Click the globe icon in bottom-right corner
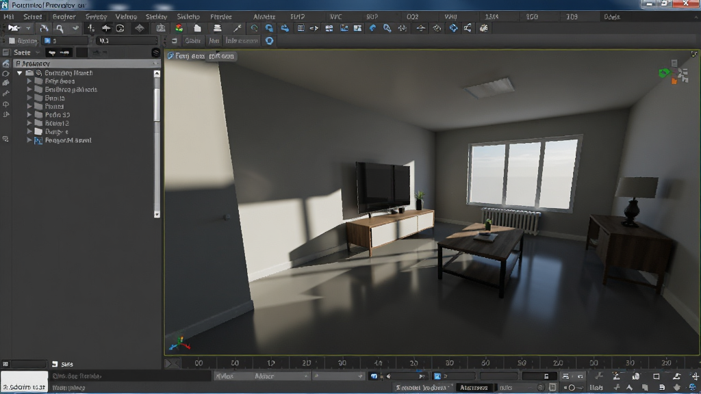Image resolution: width=701 pixels, height=394 pixels. 693,387
